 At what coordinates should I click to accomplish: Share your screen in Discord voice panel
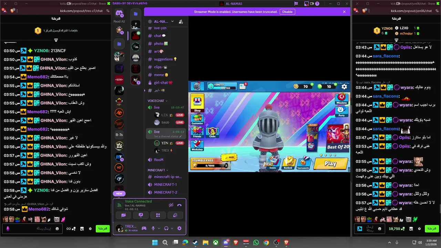[141, 215]
